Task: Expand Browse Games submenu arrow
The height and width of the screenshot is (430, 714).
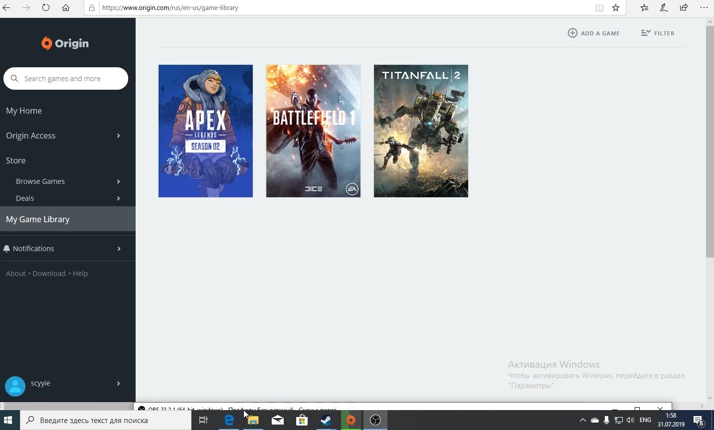Action: pyautogui.click(x=119, y=181)
